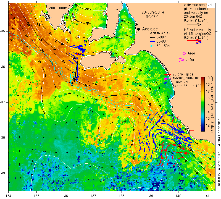Click the Altimetric sealevel legend heading

pos(198,5)
